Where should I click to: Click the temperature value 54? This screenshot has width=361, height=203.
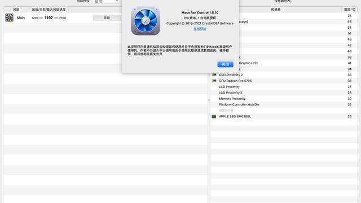[349, 28]
